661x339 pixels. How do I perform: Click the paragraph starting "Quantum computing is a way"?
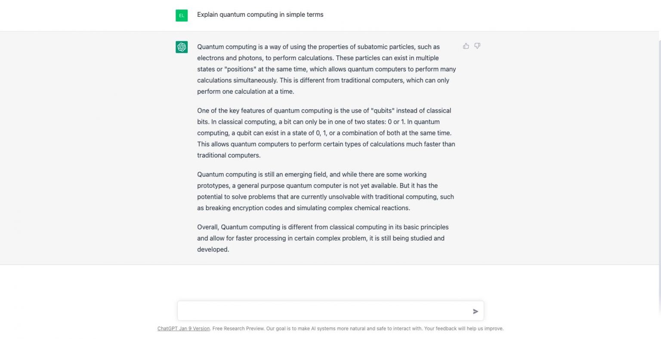pos(326,69)
